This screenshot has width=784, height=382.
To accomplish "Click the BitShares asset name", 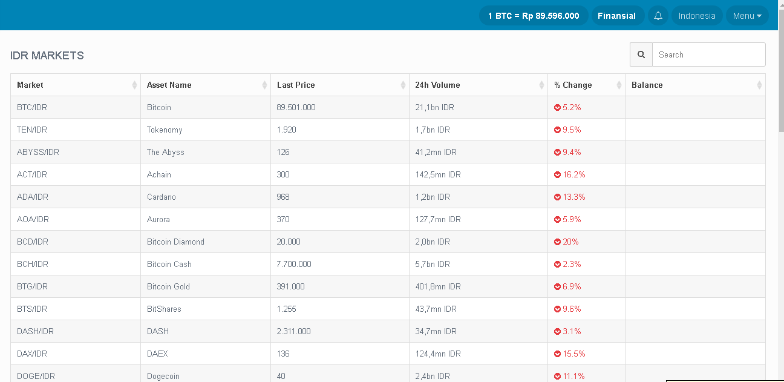I will (x=164, y=309).
